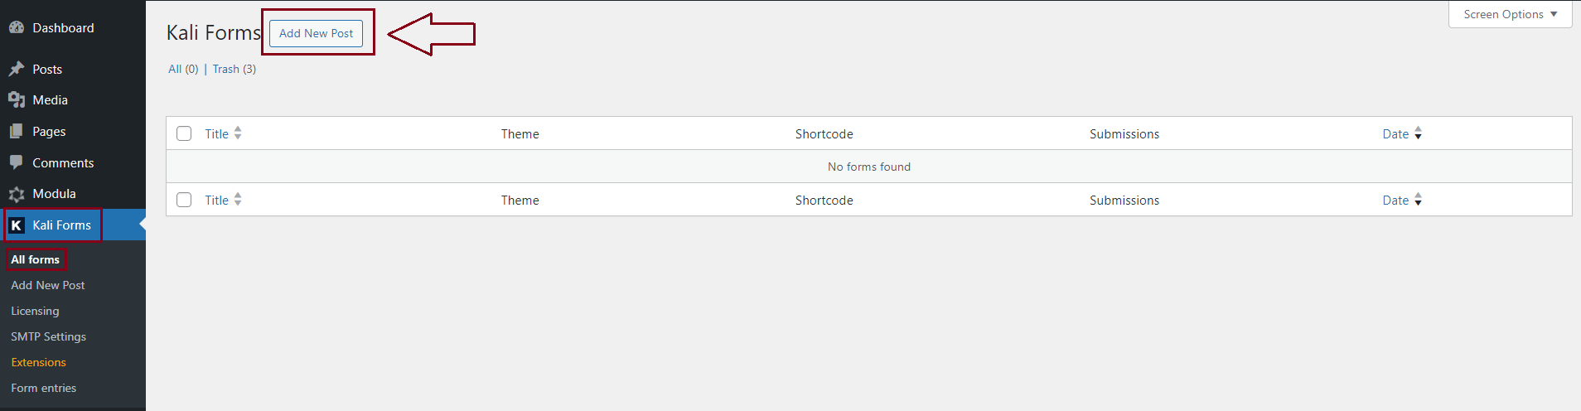Screen dimensions: 1581x411
Task: Open the SMTP Settings submenu item
Action: point(48,336)
